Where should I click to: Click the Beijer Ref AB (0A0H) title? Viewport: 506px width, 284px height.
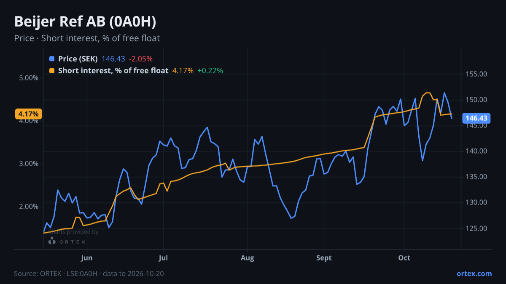click(86, 21)
